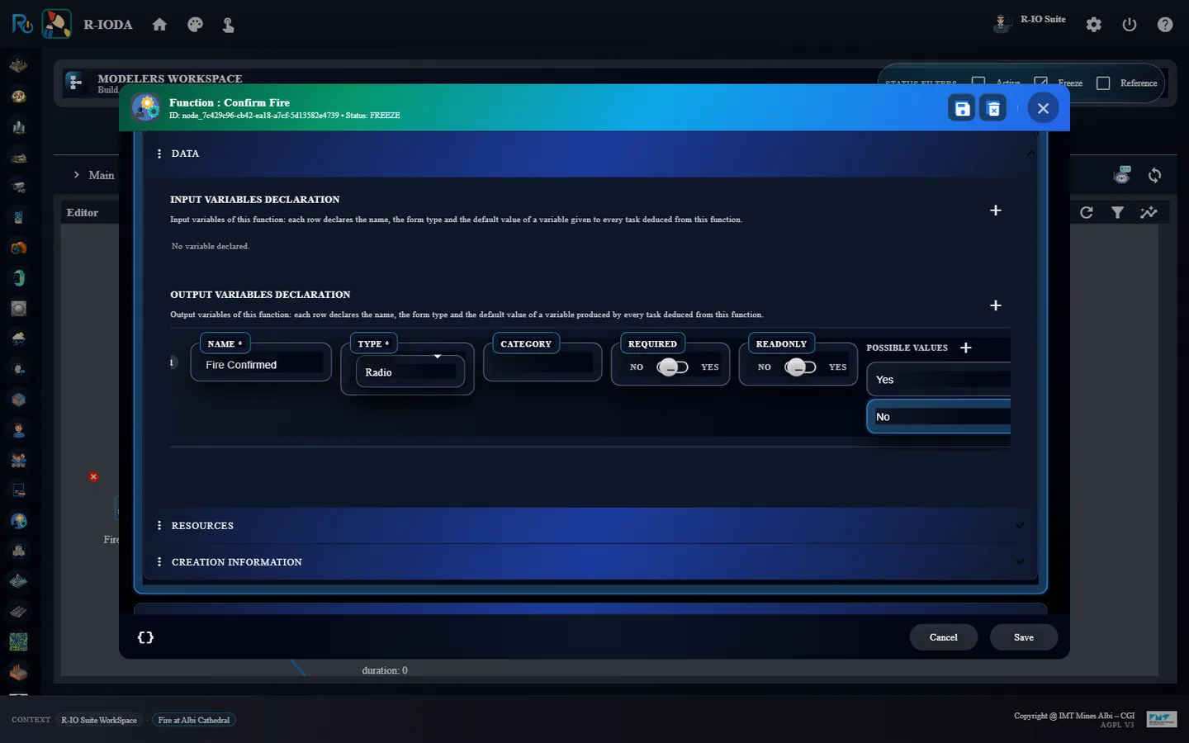Viewport: 1189px width, 743px height.
Task: Open the CREATION INFORMATION three-dot menu
Action: tap(159, 562)
